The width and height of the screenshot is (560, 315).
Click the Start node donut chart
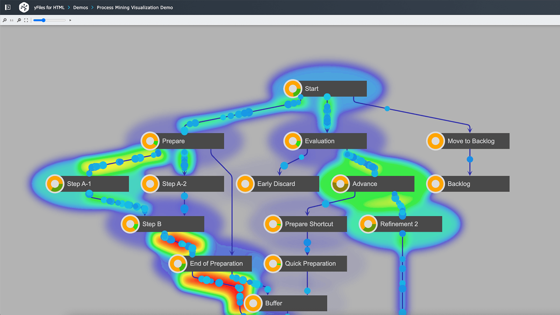point(293,89)
